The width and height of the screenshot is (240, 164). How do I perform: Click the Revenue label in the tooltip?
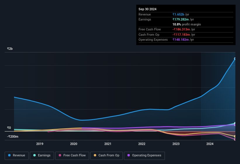click(x=145, y=14)
